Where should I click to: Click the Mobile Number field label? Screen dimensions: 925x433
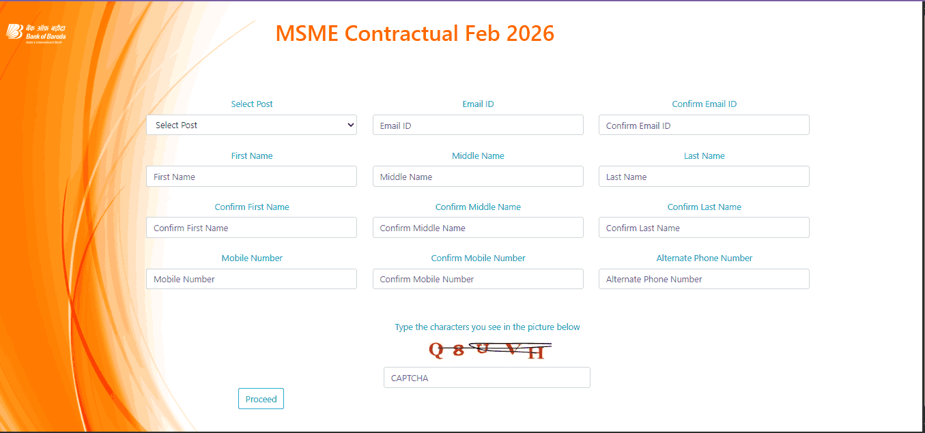click(251, 258)
